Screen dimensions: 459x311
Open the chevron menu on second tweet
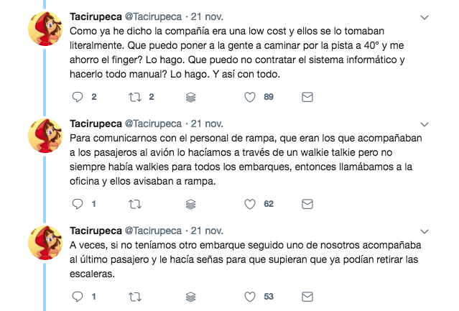(x=425, y=125)
